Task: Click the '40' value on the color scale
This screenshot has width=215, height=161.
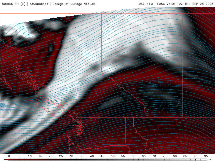Action: coord(92,156)
